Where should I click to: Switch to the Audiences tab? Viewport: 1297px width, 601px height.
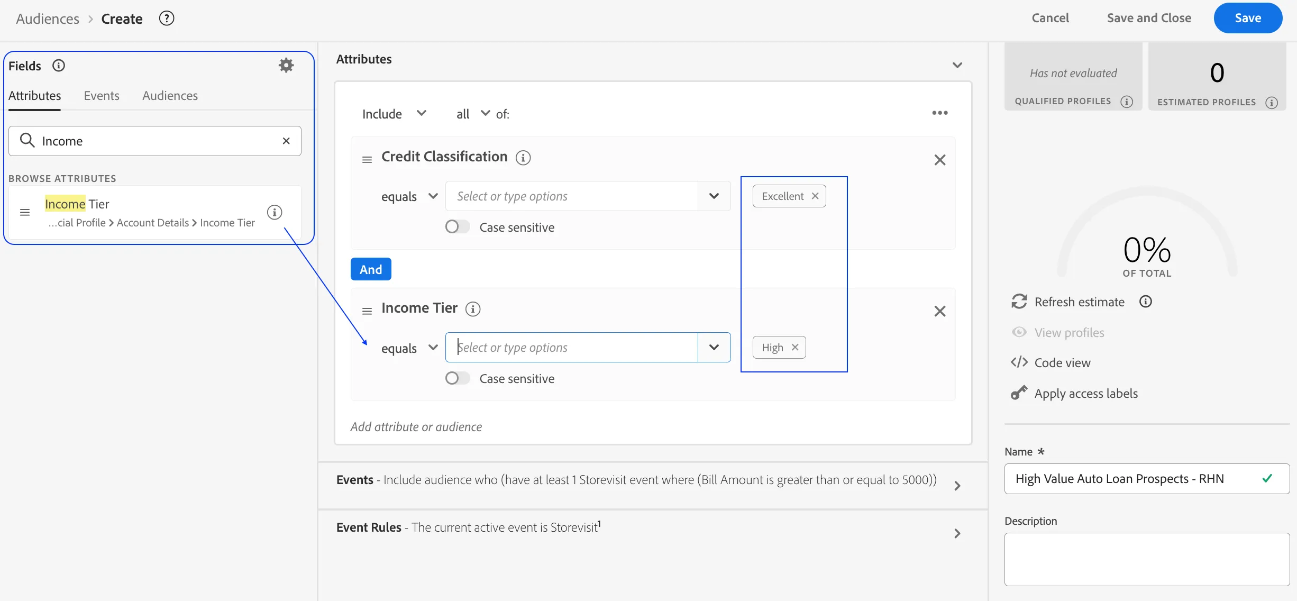[170, 96]
